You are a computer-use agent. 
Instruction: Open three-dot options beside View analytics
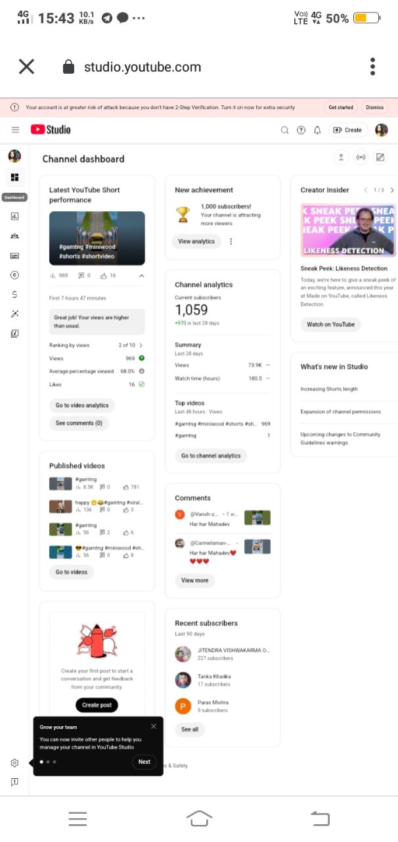click(231, 241)
